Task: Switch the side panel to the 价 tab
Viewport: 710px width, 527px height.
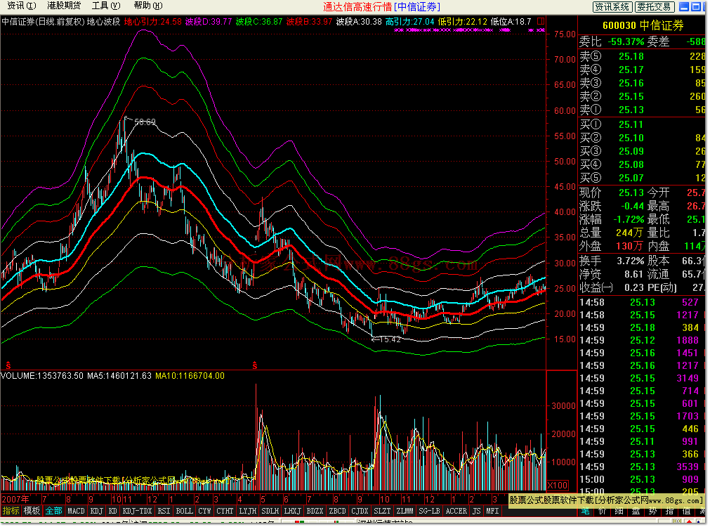Action: coord(603,511)
